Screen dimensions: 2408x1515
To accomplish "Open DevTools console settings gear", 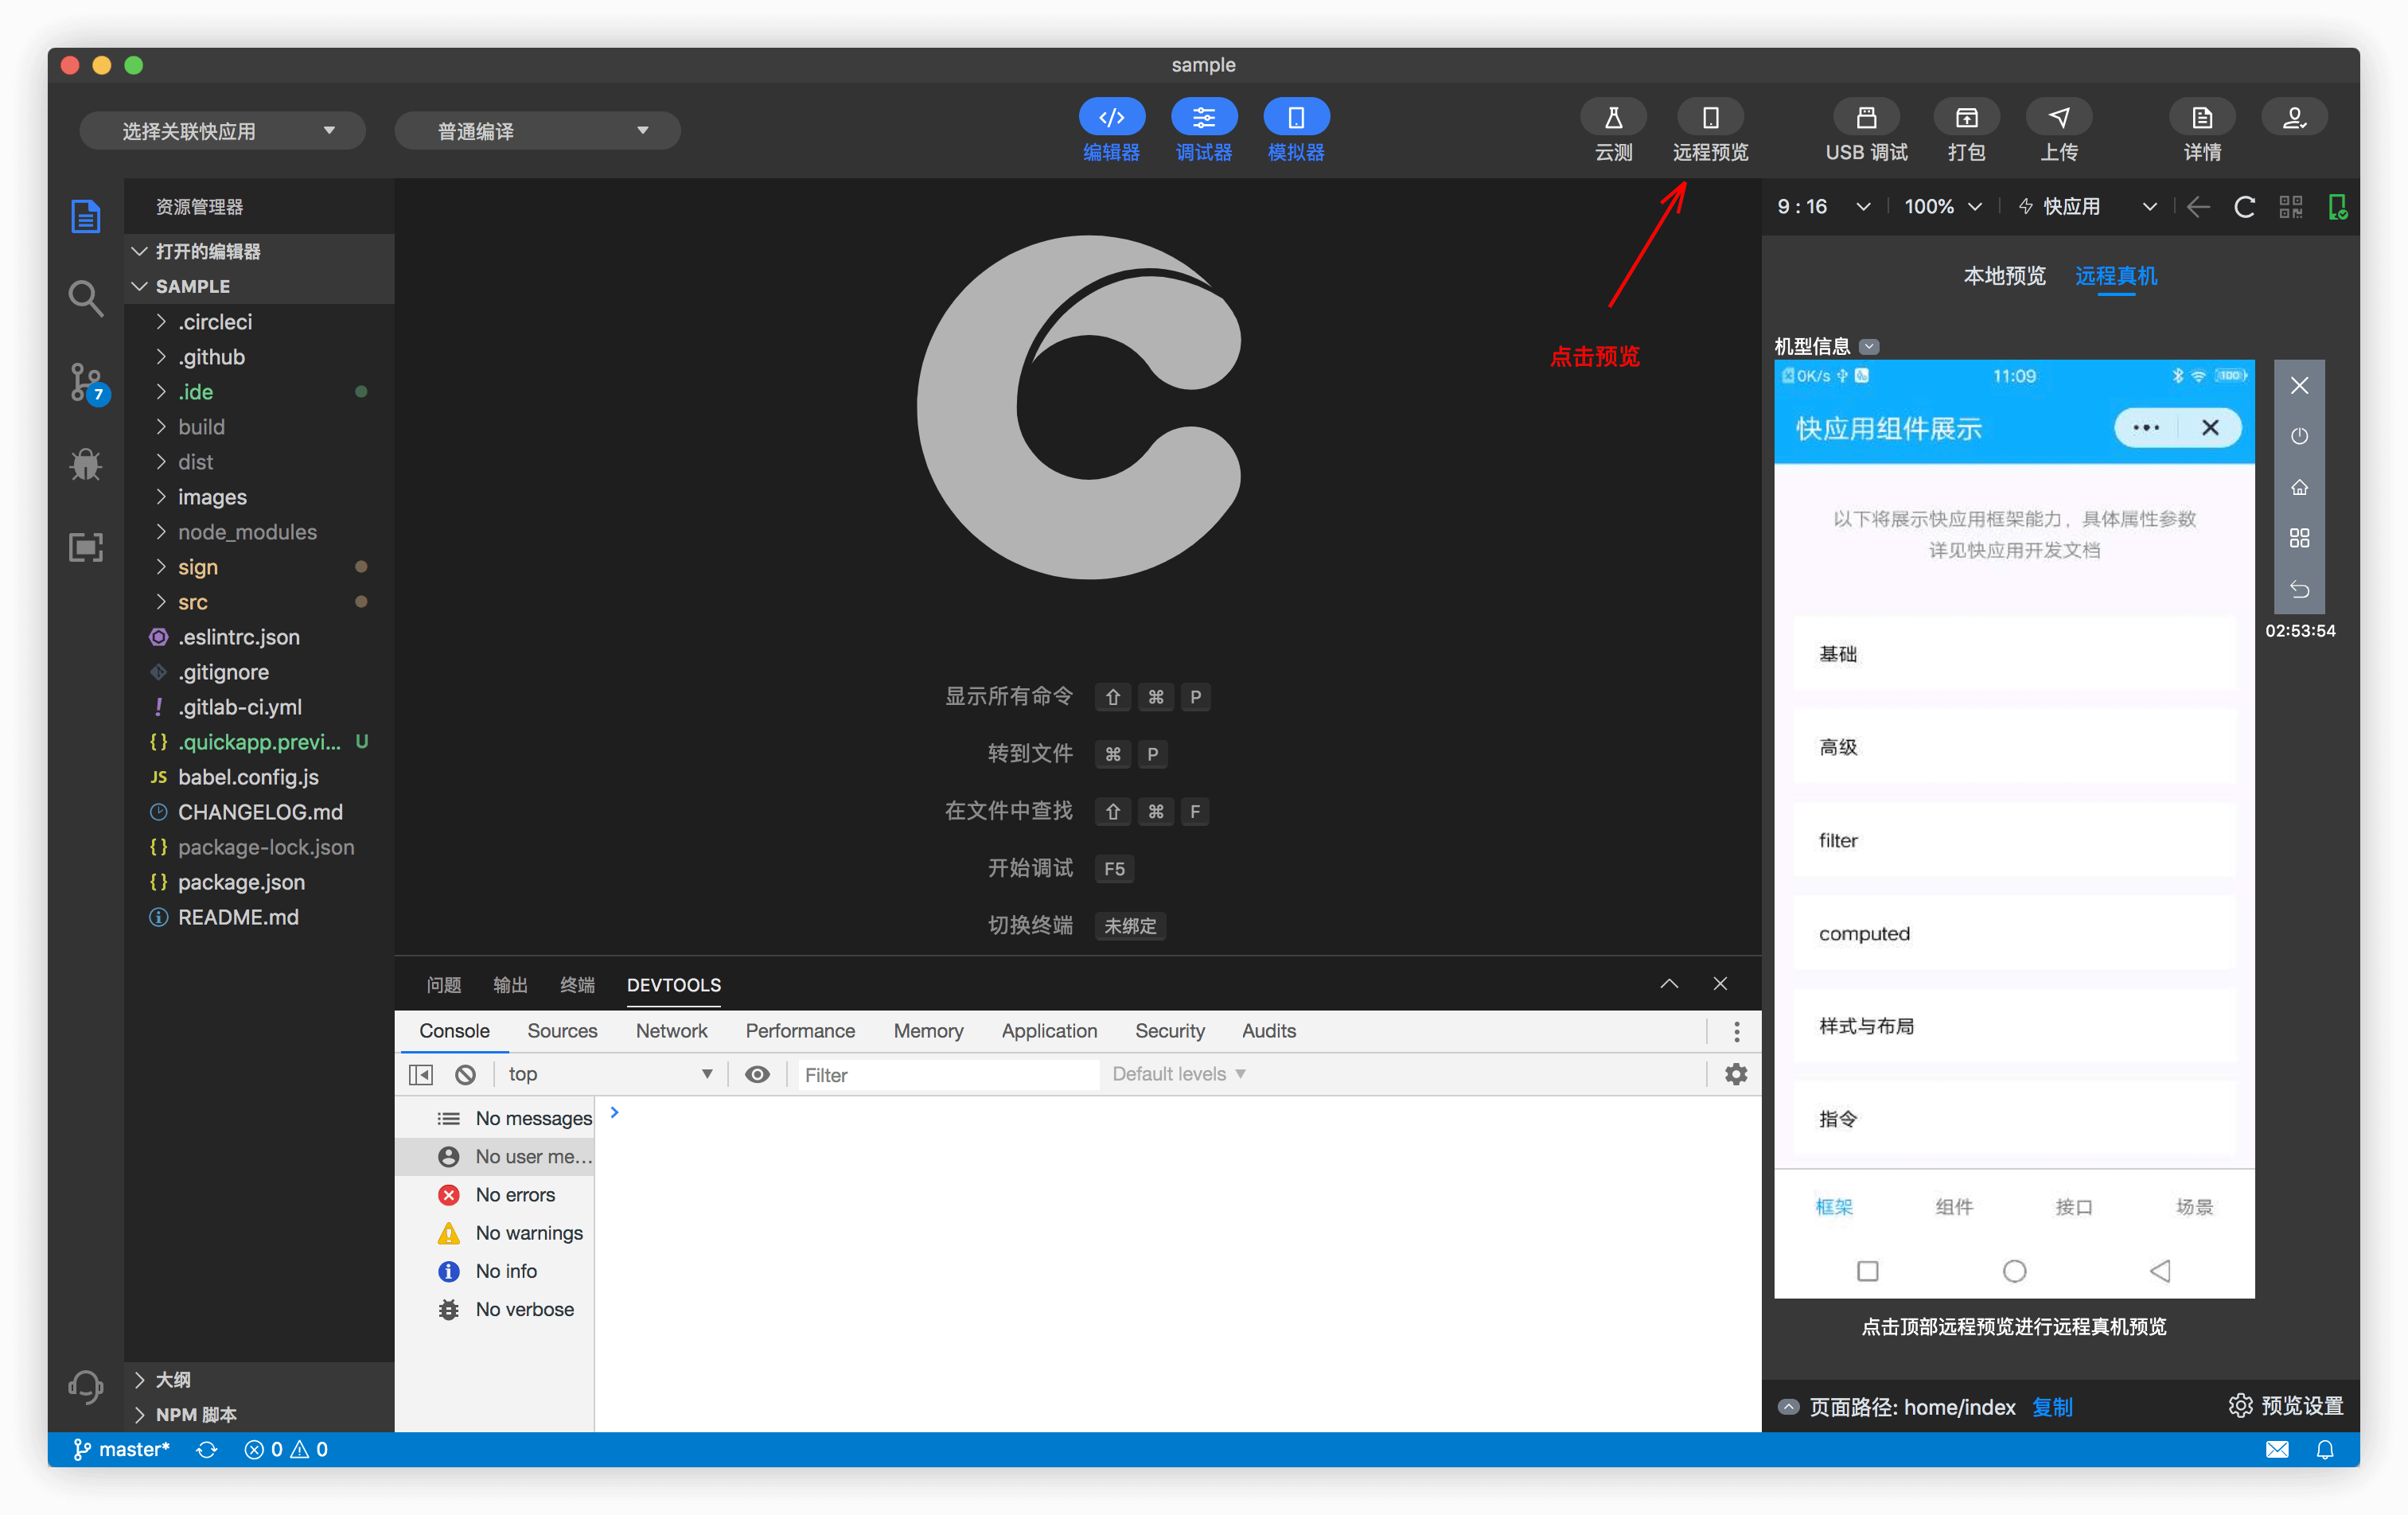I will tap(1736, 1074).
